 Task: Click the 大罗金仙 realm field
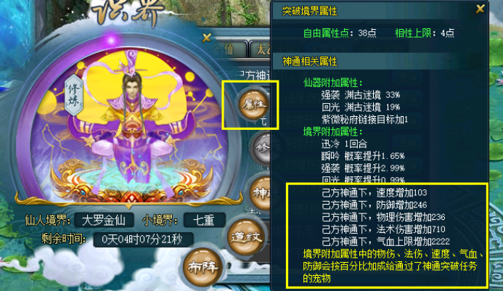click(104, 220)
